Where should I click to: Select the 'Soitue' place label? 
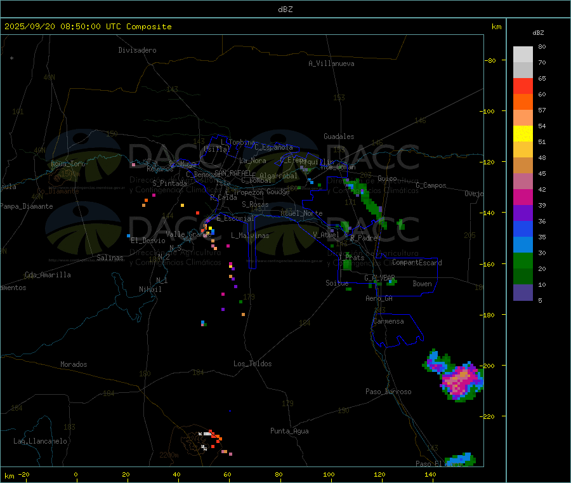click(337, 283)
